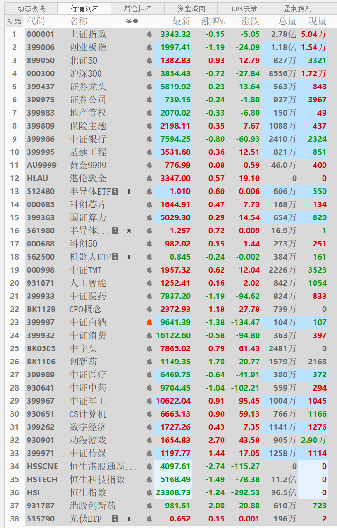Sort by the 代码 column header
This screenshot has width=337, height=528.
coord(36,22)
